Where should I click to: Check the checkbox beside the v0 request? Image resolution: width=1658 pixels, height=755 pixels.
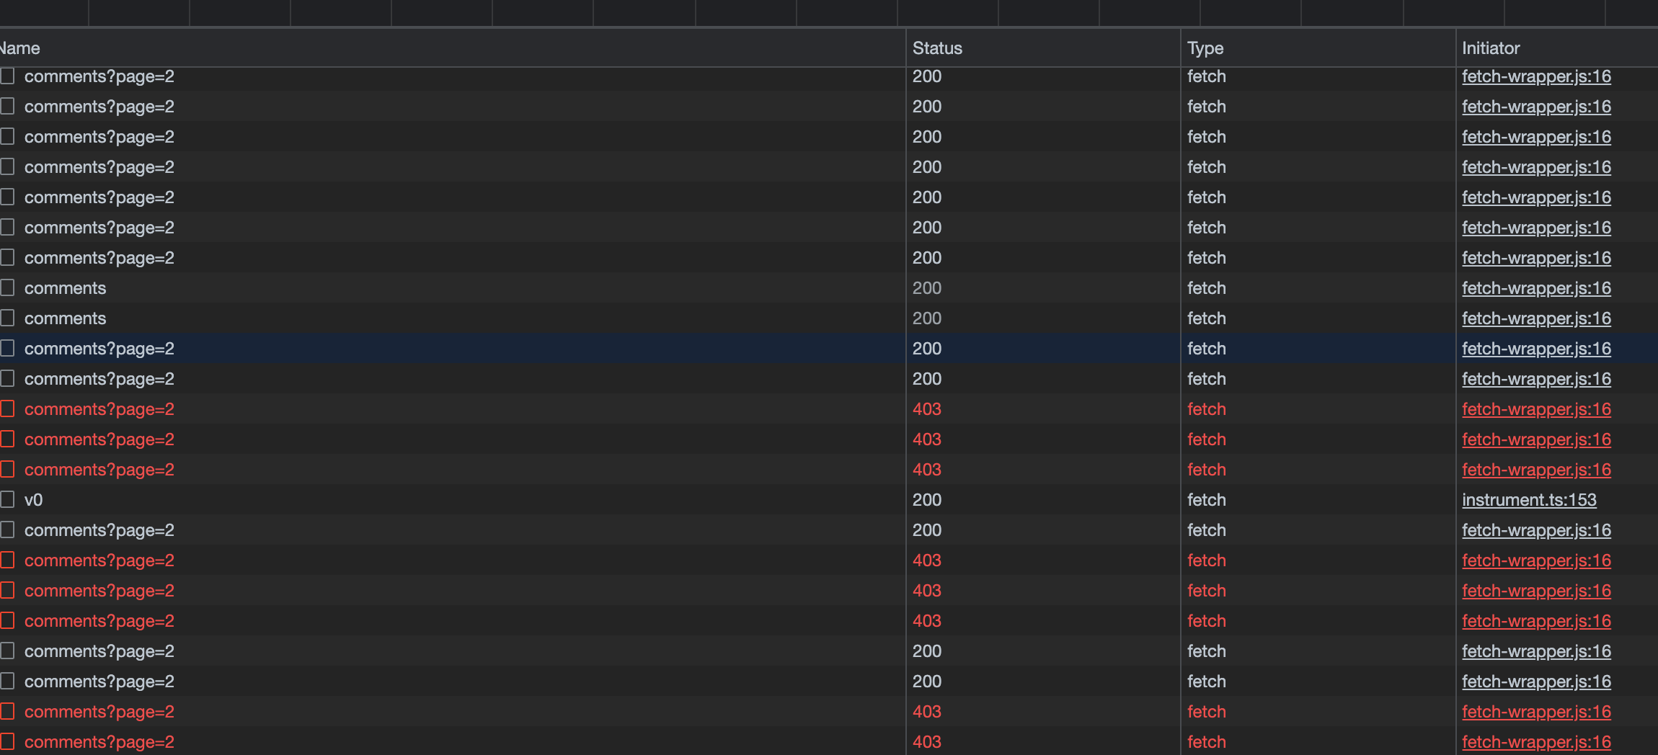coord(7,499)
